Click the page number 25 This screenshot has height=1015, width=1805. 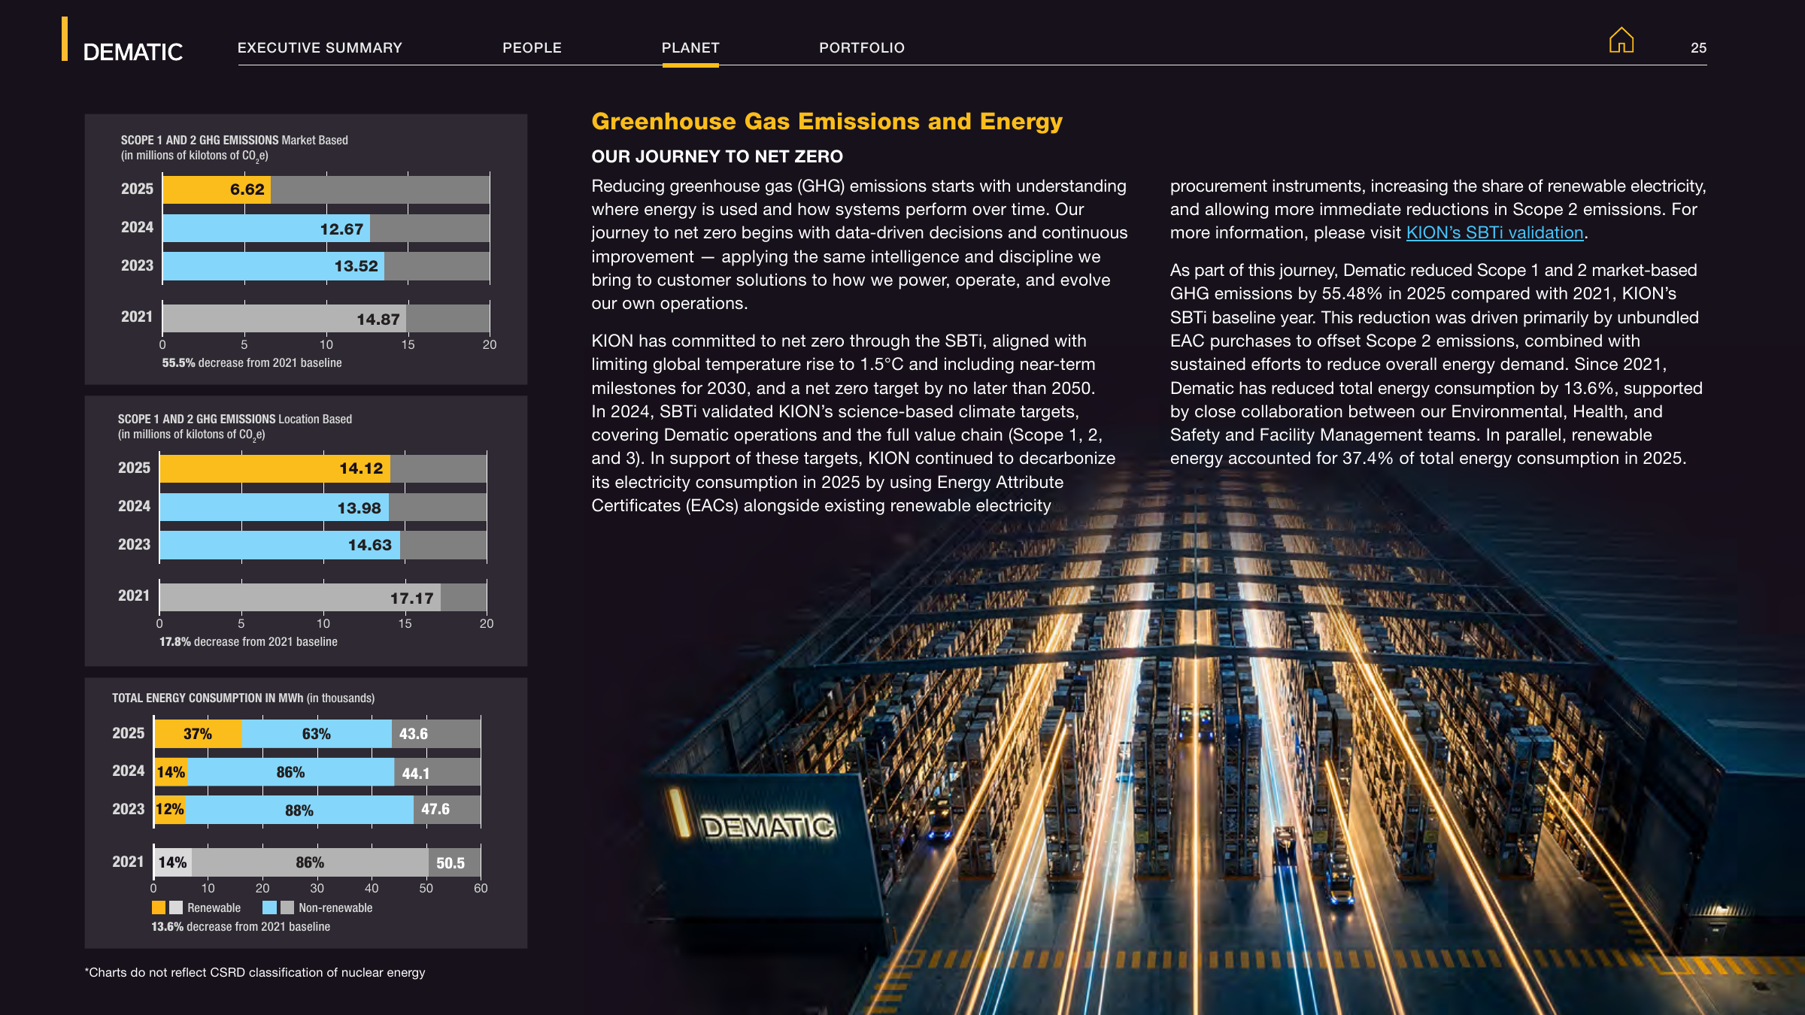click(1698, 47)
